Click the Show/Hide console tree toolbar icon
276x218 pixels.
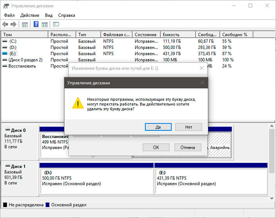pyautogui.click(x=25, y=24)
